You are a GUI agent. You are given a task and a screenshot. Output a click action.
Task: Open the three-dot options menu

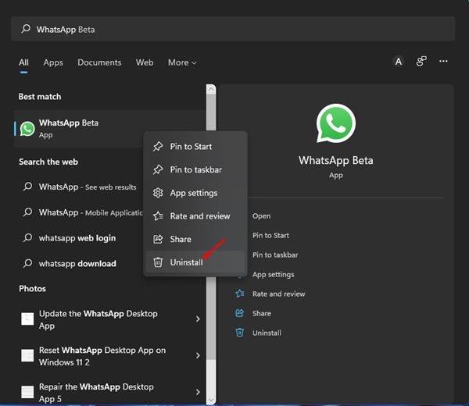(443, 61)
